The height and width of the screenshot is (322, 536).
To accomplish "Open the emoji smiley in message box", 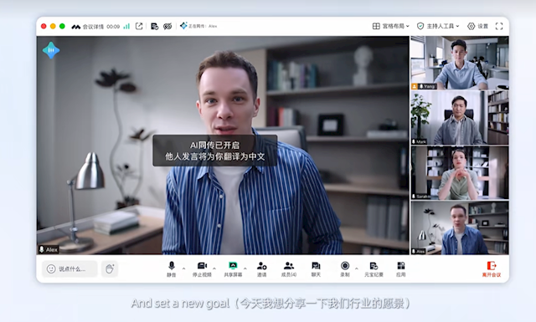I will (51, 269).
